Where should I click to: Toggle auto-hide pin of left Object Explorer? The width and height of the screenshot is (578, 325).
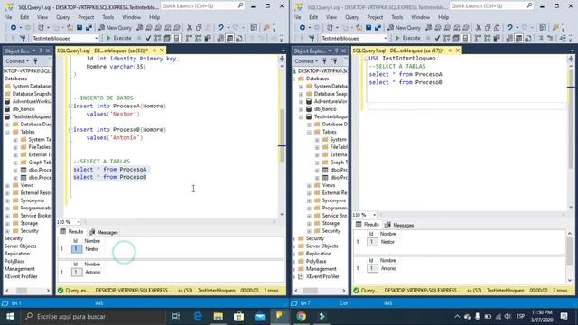[x=41, y=51]
